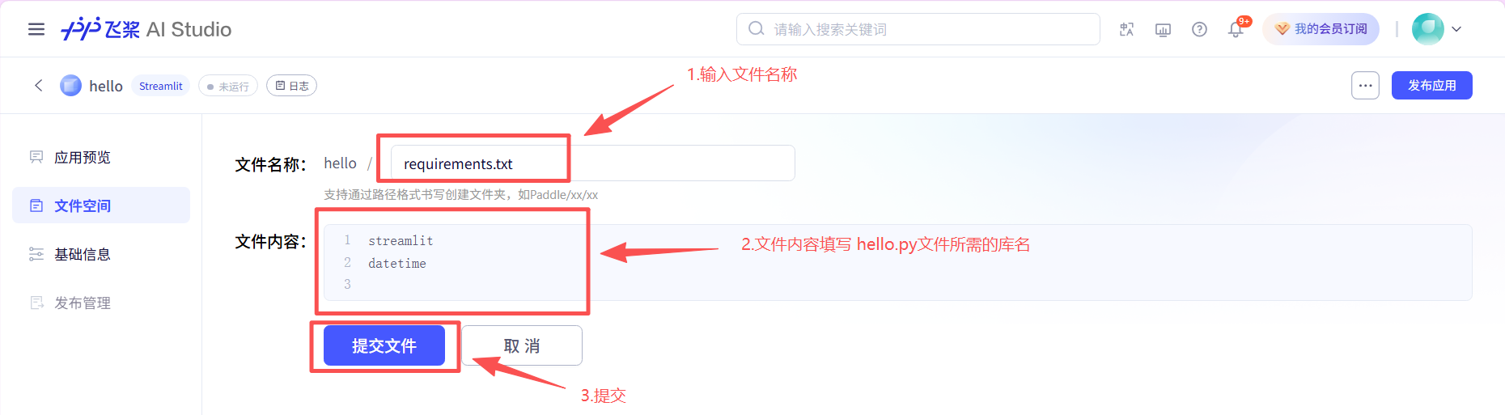This screenshot has height=415, width=1505.
Task: Click the language translate icon
Action: 1126,29
